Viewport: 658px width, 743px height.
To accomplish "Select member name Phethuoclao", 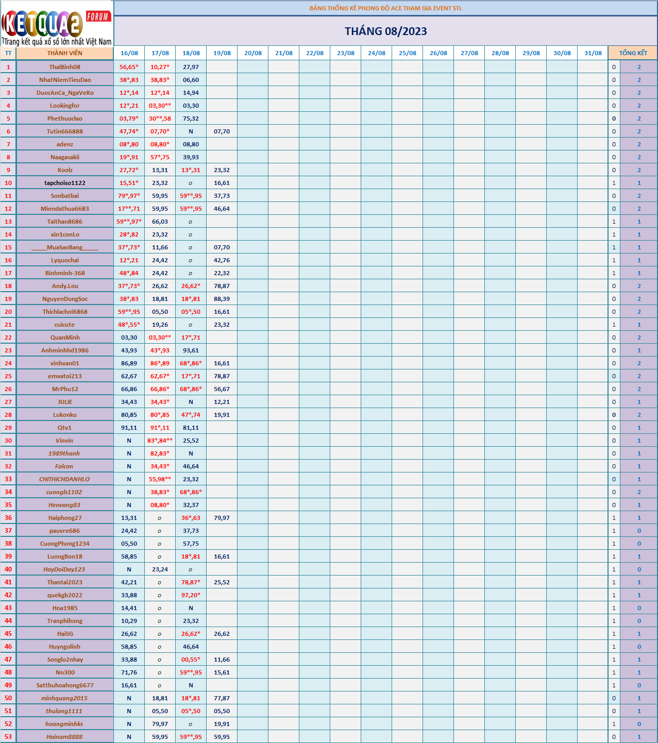I will (x=65, y=119).
